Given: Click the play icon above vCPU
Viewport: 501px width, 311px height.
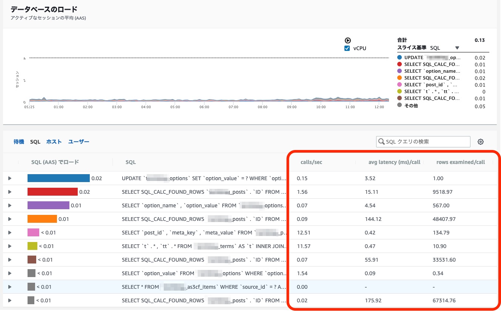Looking at the screenshot, I should [348, 41].
